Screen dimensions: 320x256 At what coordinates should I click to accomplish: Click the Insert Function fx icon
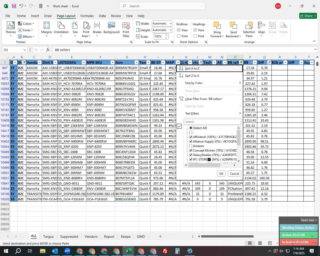[x=48, y=50]
